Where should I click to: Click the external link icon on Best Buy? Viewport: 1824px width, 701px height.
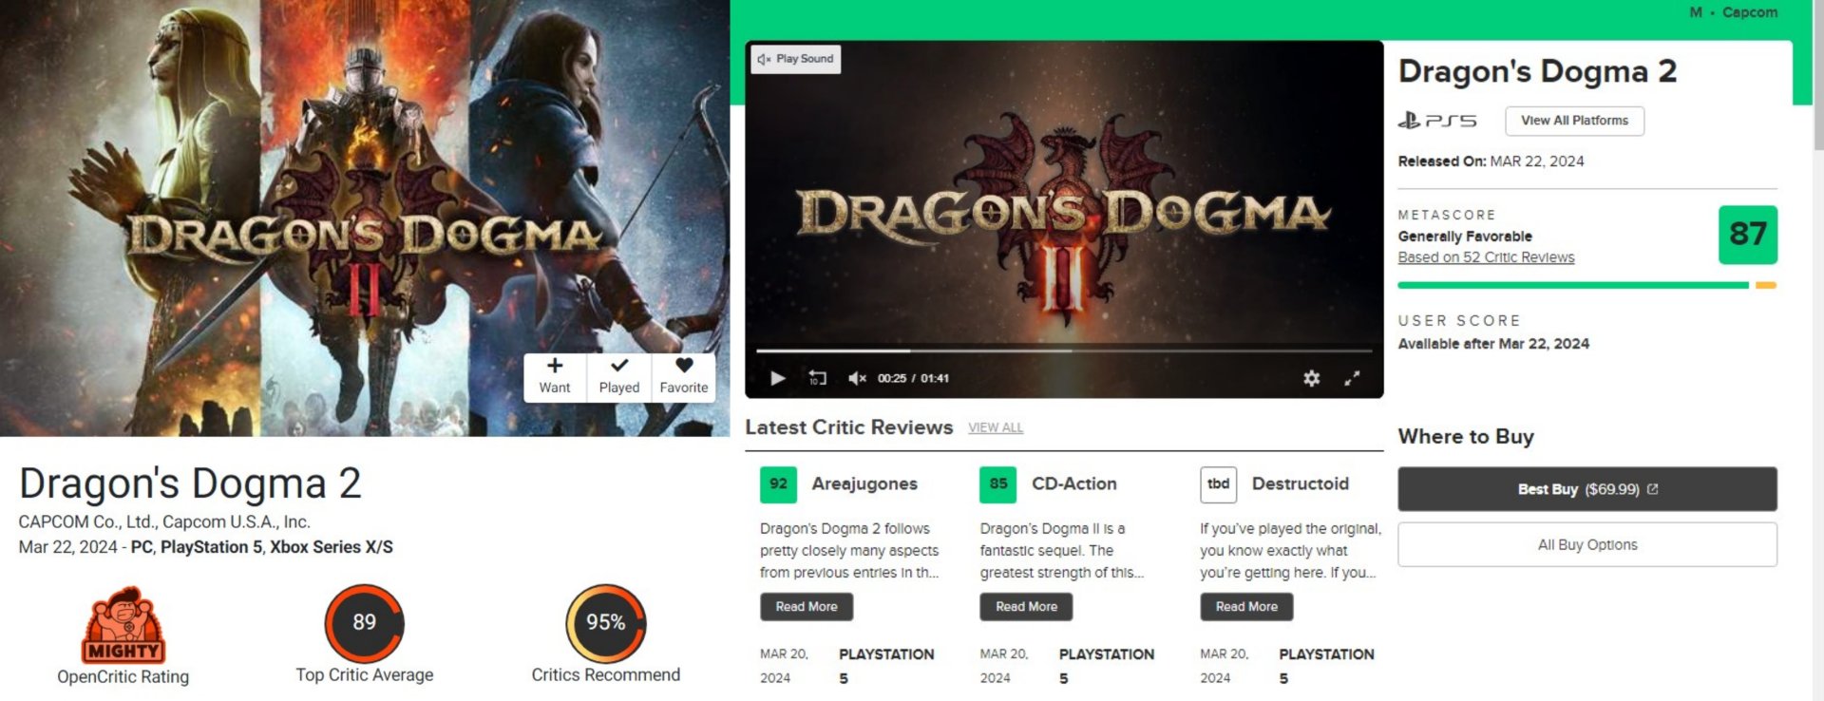point(1653,489)
